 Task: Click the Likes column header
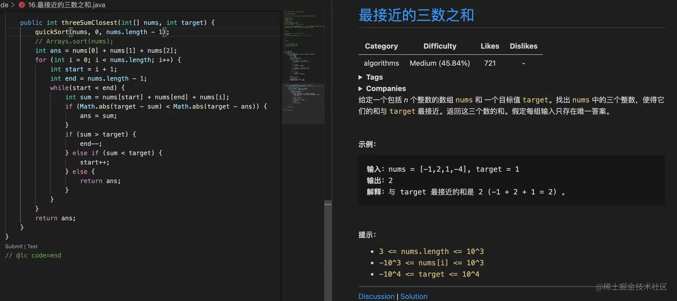tap(490, 46)
